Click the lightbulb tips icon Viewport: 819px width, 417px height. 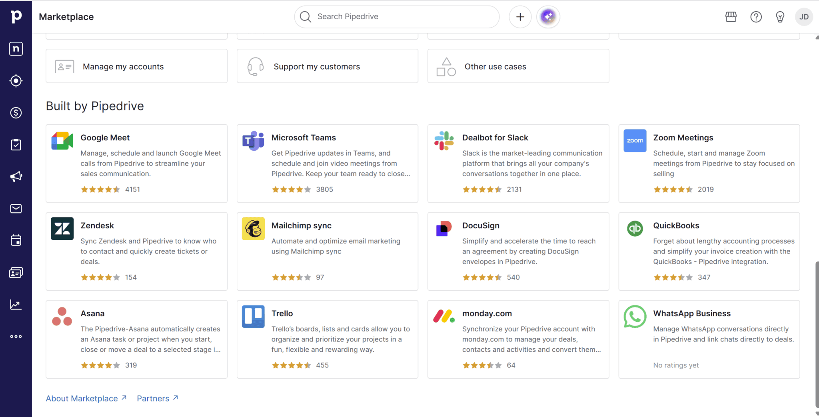click(780, 17)
